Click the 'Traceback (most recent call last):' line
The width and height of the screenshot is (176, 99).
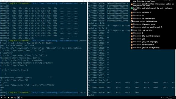[20, 58]
